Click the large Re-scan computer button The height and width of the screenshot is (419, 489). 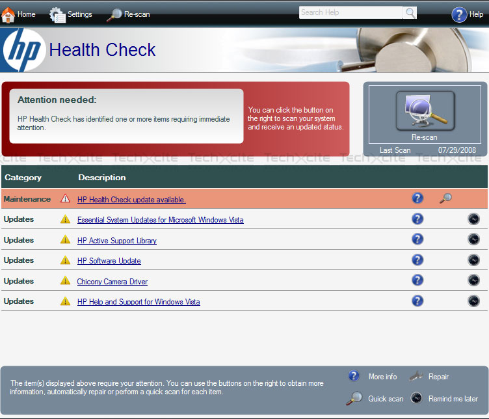[x=425, y=111]
